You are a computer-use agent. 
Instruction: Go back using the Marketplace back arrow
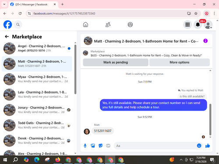(x=7, y=36)
